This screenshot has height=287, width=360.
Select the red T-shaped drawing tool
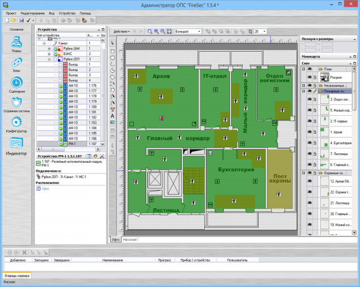(x=112, y=110)
